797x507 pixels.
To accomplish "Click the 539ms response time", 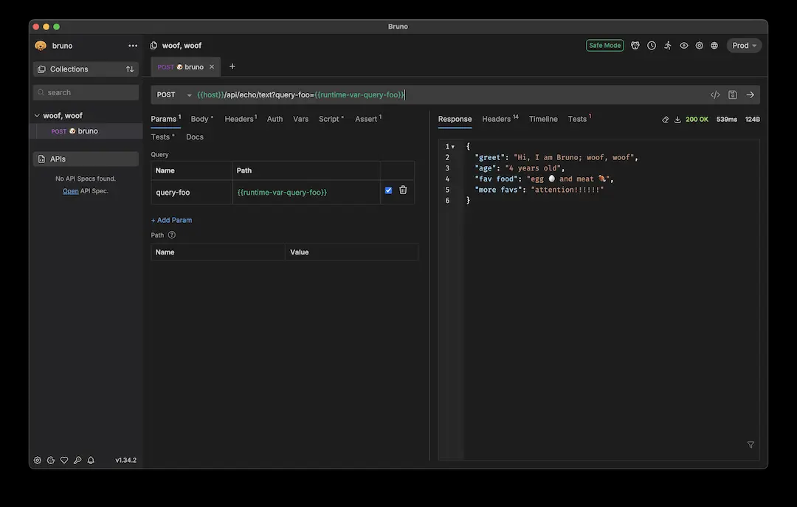I will coord(726,120).
